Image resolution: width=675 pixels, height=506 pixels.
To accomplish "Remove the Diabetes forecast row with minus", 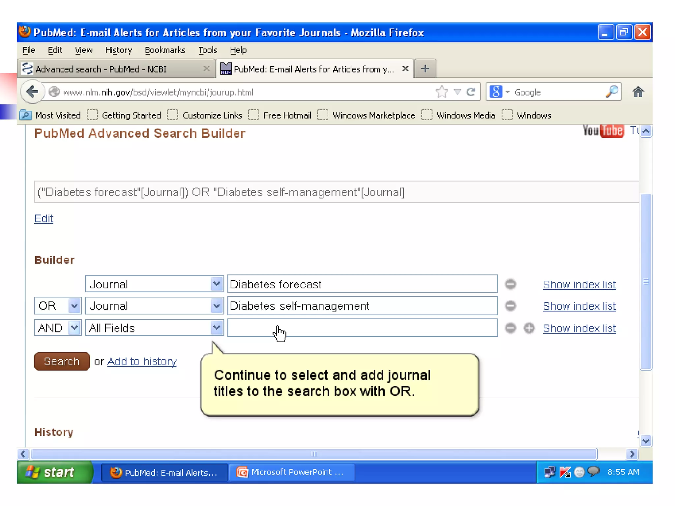I will (x=511, y=284).
